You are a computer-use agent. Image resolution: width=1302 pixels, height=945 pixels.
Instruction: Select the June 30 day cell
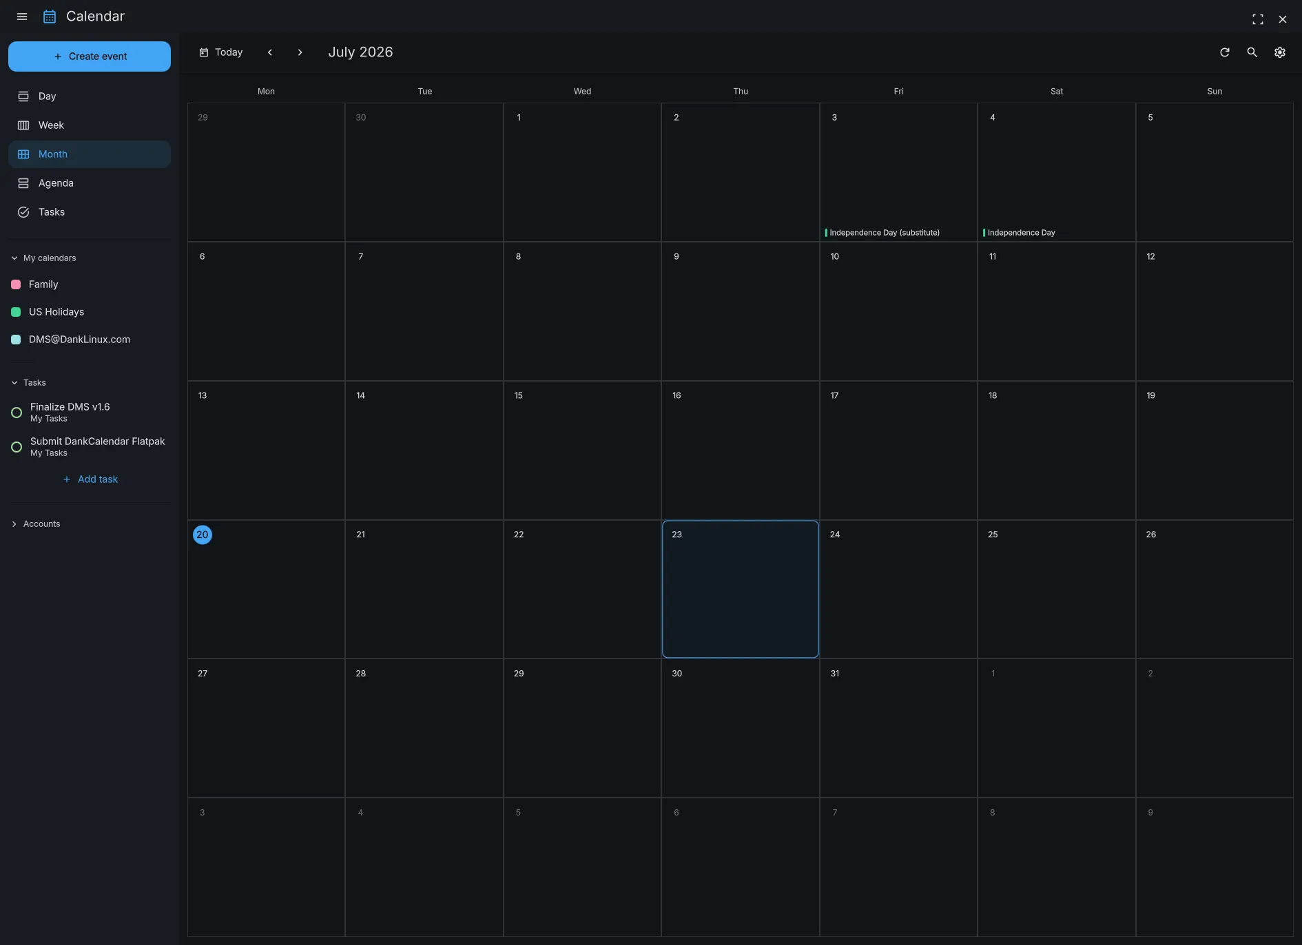pyautogui.click(x=424, y=172)
